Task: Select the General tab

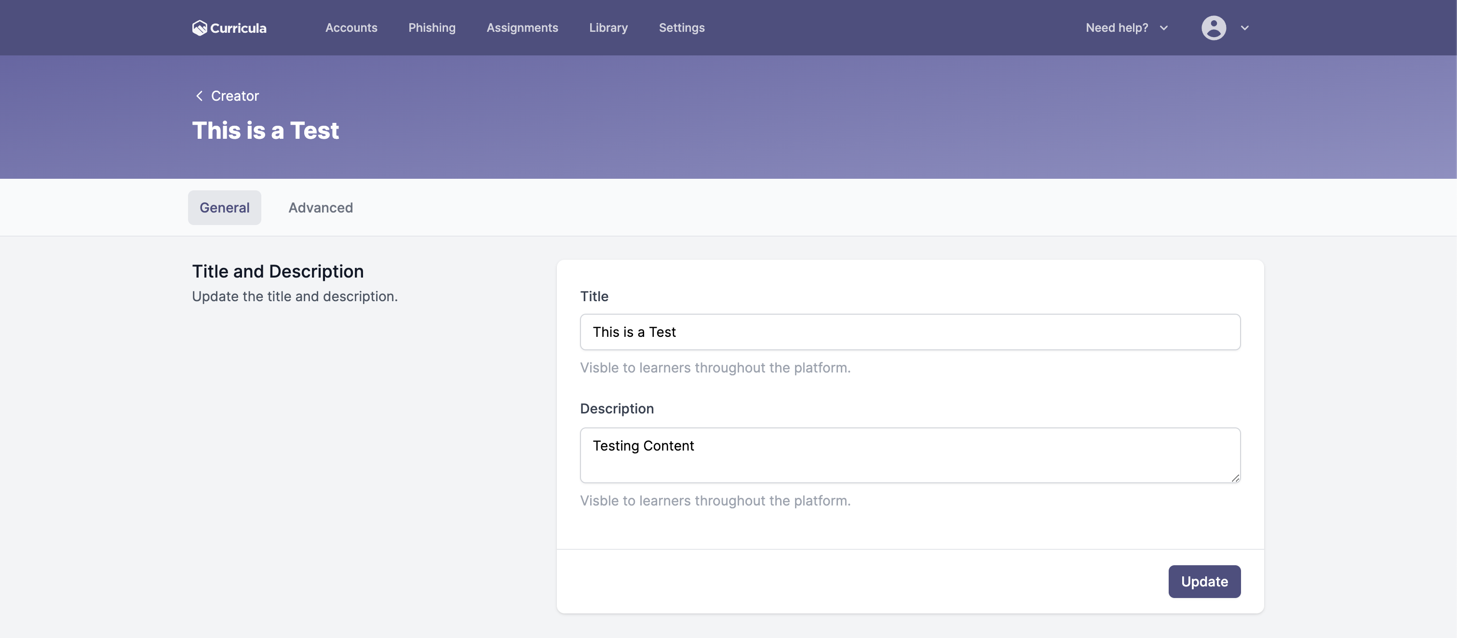Action: tap(225, 207)
